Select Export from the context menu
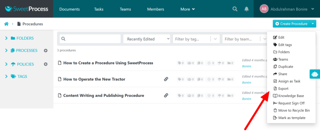 tap(283, 89)
